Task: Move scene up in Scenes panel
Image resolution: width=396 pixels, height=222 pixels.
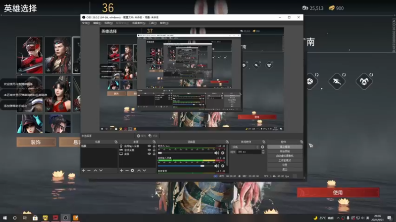Action: click(96, 170)
